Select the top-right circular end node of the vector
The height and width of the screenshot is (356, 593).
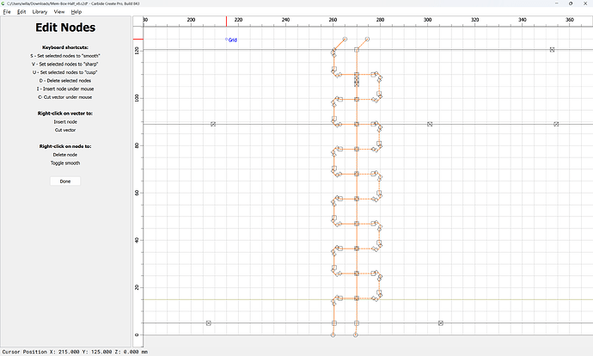[x=367, y=39]
